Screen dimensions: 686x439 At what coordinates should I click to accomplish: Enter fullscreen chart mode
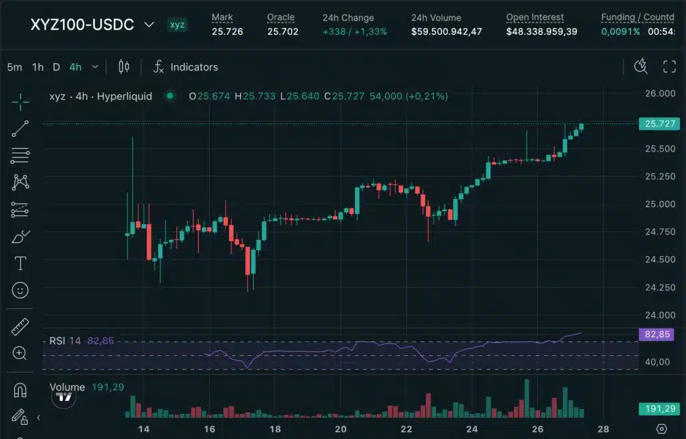[669, 67]
